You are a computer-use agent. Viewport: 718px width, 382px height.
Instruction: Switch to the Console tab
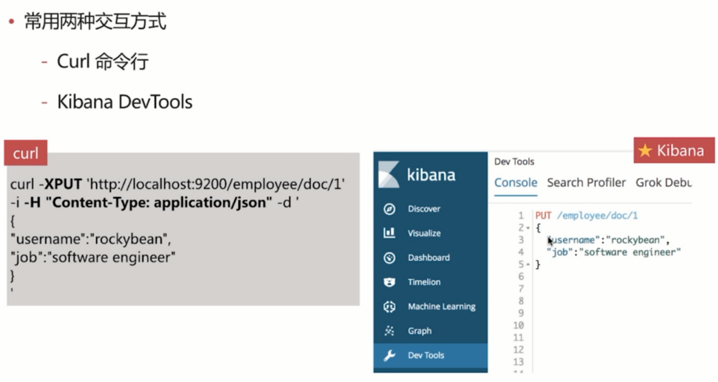(516, 183)
